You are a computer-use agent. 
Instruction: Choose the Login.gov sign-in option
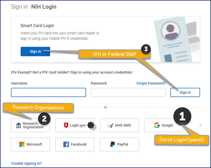pos(75,125)
